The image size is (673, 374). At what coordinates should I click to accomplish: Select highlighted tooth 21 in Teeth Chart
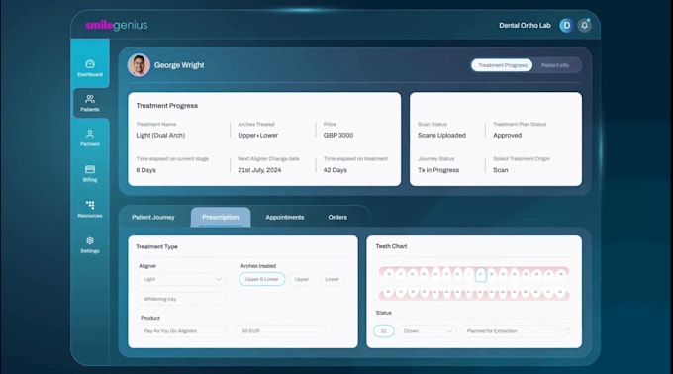(481, 274)
